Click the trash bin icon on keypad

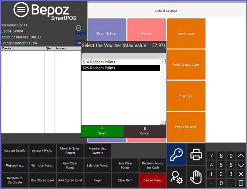241,183
